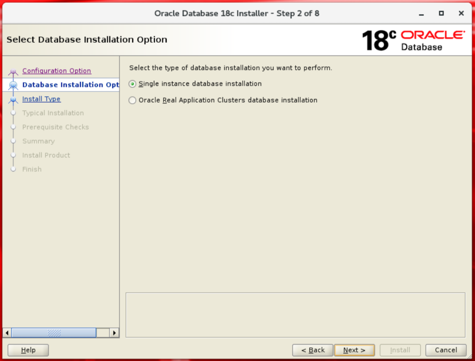The height and width of the screenshot is (361, 475).
Task: Click the Typical Installation step node
Action: [x=13, y=113]
